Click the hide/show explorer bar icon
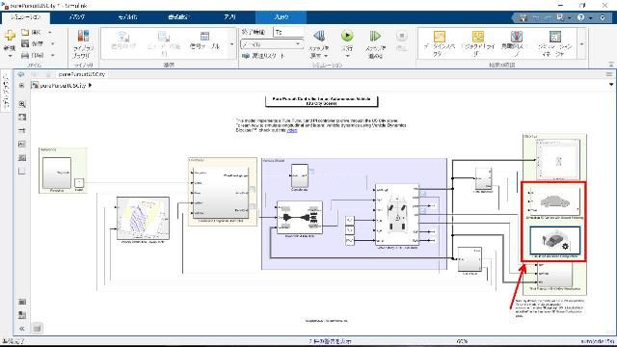 pyautogui.click(x=21, y=86)
